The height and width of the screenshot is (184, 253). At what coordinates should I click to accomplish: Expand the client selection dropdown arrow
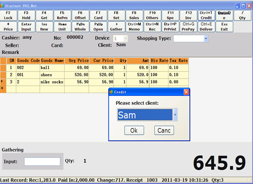coord(175,114)
